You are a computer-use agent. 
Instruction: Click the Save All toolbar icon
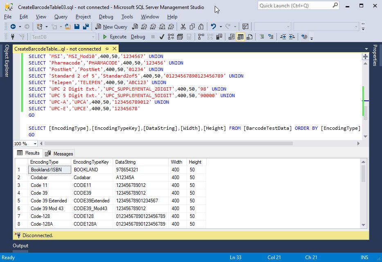click(86, 27)
